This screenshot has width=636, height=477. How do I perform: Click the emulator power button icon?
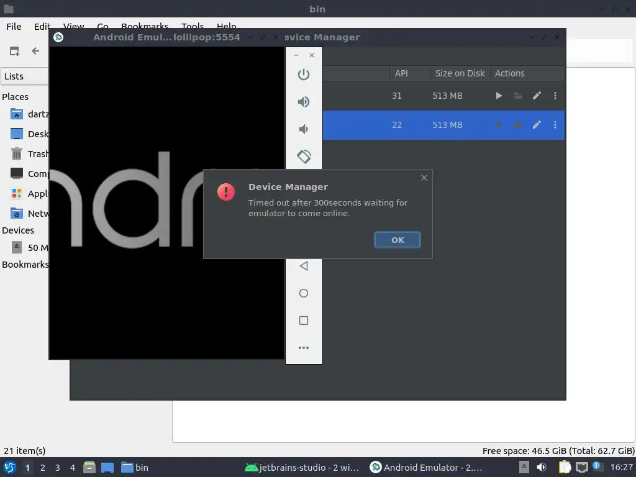pyautogui.click(x=303, y=75)
